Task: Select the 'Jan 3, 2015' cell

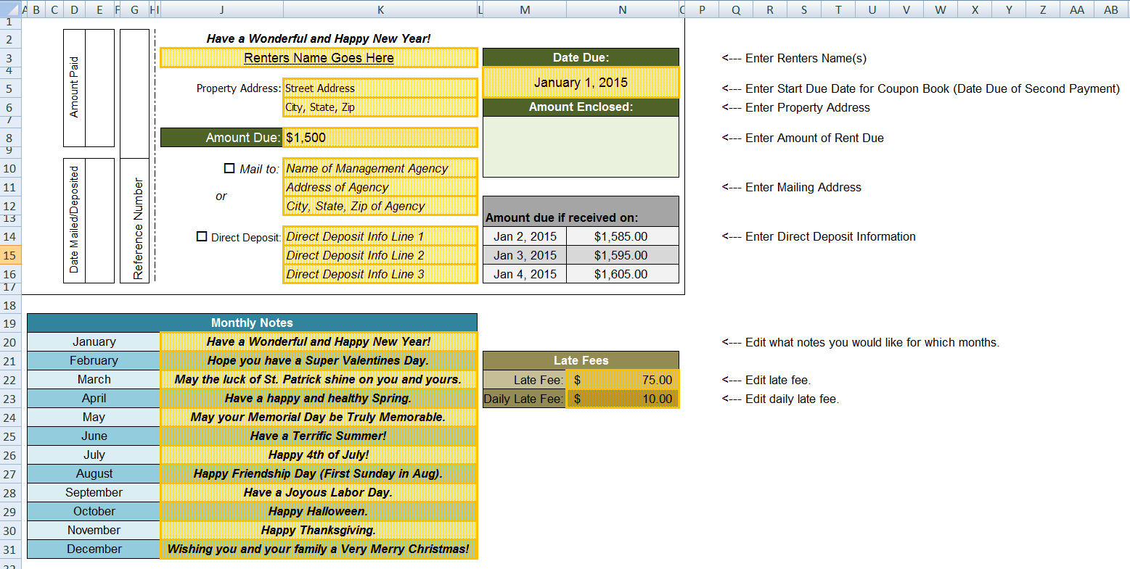Action: 525,255
